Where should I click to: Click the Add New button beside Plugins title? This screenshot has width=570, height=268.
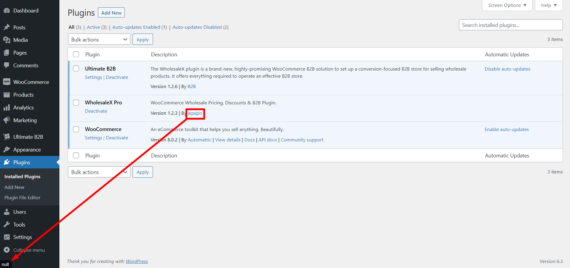coord(111,13)
